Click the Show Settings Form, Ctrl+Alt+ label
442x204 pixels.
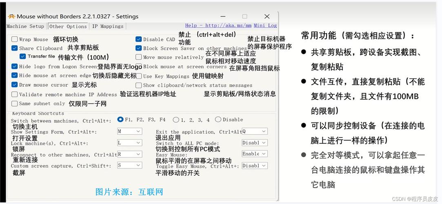[x=54, y=132]
